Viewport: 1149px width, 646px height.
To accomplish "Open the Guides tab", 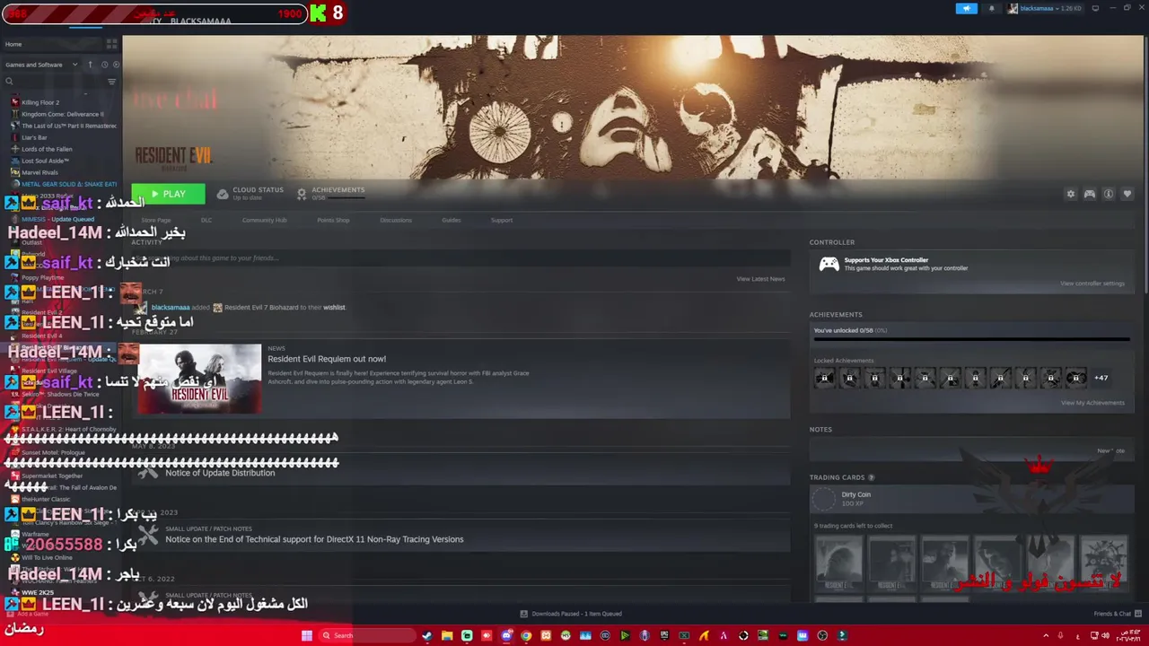I will coord(451,220).
